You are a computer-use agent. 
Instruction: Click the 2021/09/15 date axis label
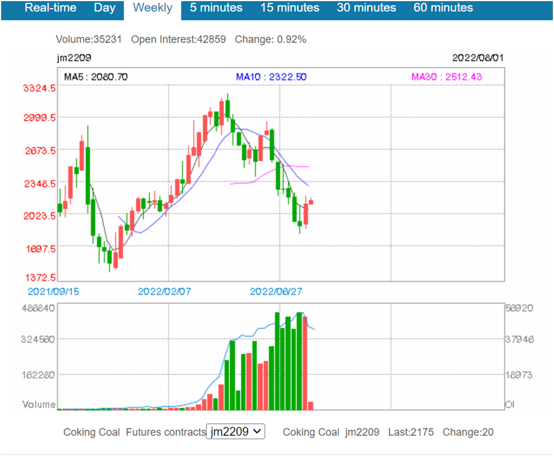click(53, 292)
